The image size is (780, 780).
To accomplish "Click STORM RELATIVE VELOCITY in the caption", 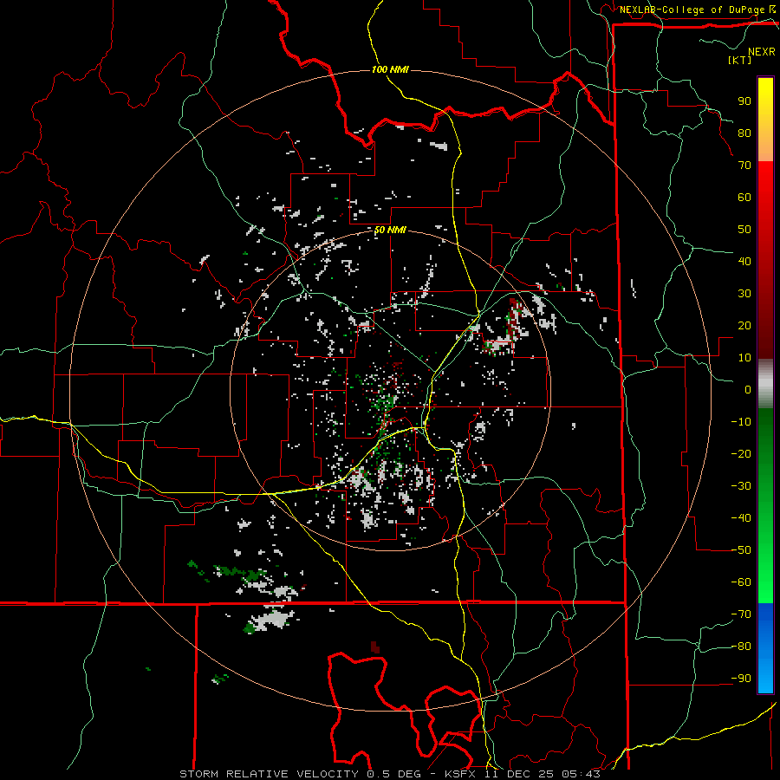I will click(x=270, y=774).
